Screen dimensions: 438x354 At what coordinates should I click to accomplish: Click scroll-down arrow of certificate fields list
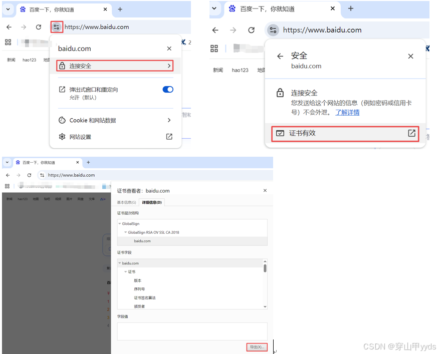click(265, 306)
